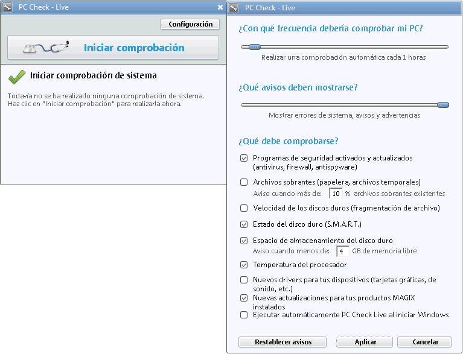Screen dimensions: 463x354
Task: Click the leftover files percentage field
Action: pos(336,194)
